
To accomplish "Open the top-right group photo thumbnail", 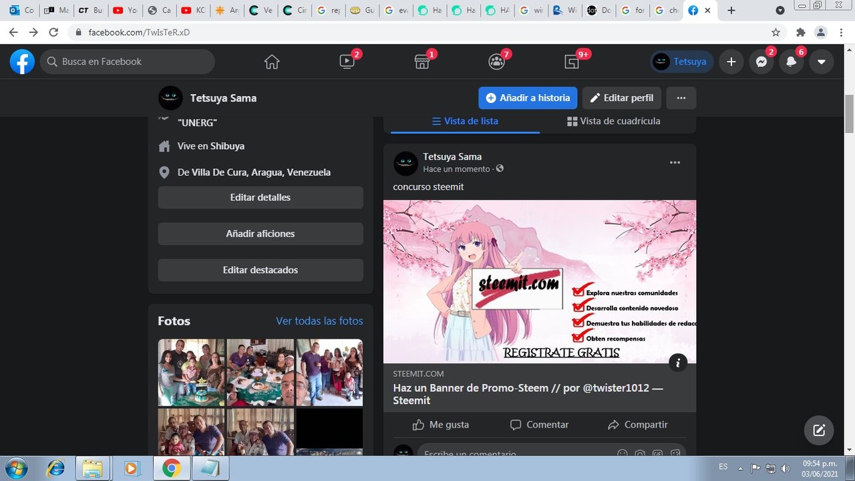I will (329, 372).
